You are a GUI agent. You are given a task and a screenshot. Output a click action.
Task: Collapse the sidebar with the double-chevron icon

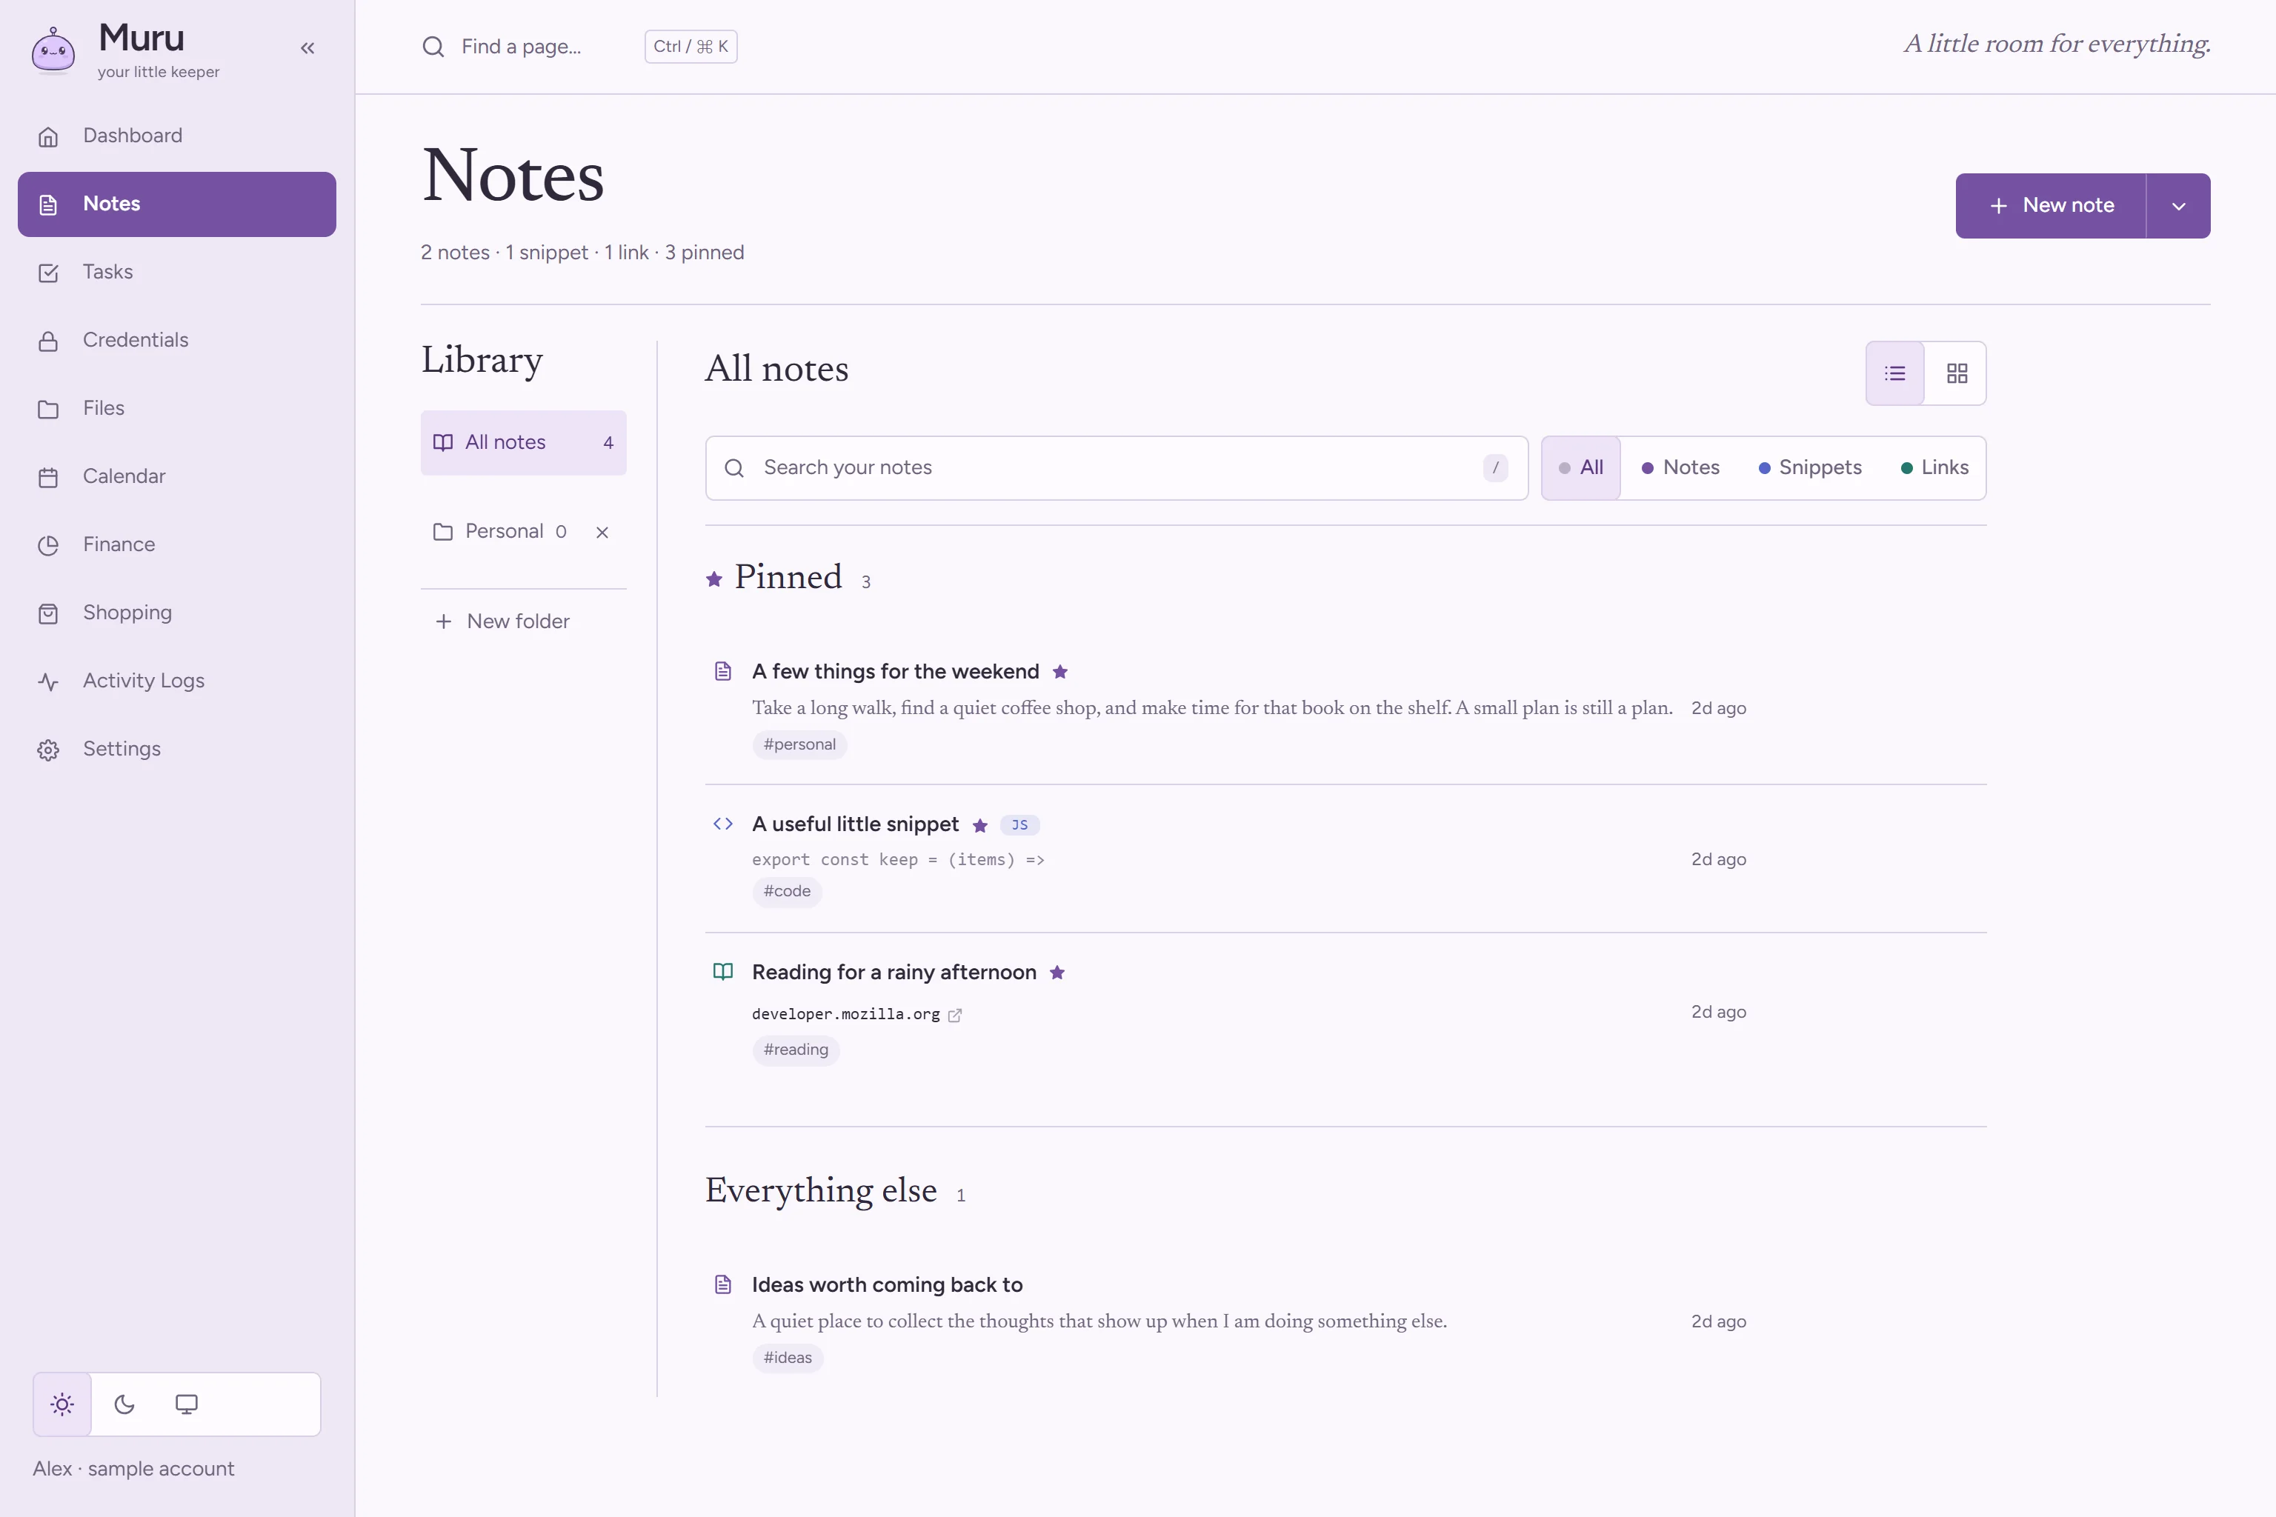coord(307,47)
